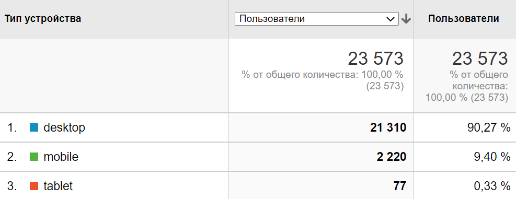The height and width of the screenshot is (199, 516).
Task: Click the right Пользователи column header
Action: click(x=464, y=18)
